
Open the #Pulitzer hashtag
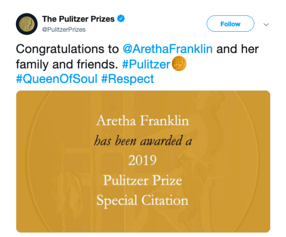click(x=146, y=64)
